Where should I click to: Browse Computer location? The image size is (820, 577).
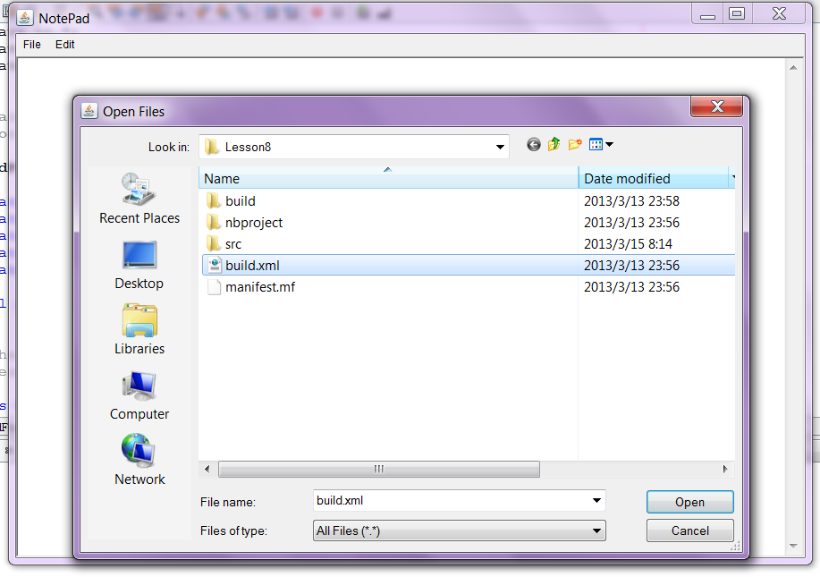139,396
